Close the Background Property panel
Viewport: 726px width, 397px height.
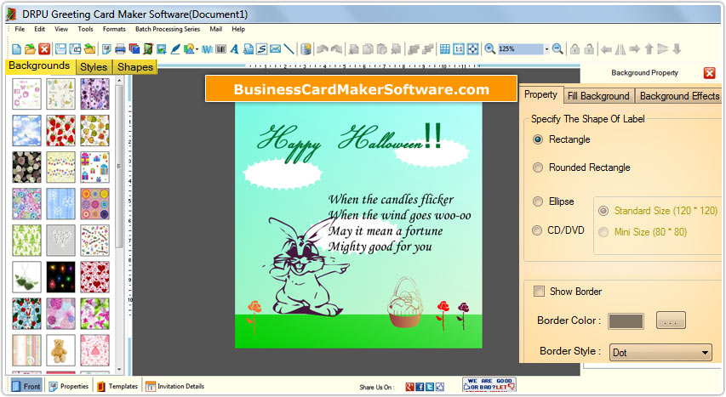[709, 72]
